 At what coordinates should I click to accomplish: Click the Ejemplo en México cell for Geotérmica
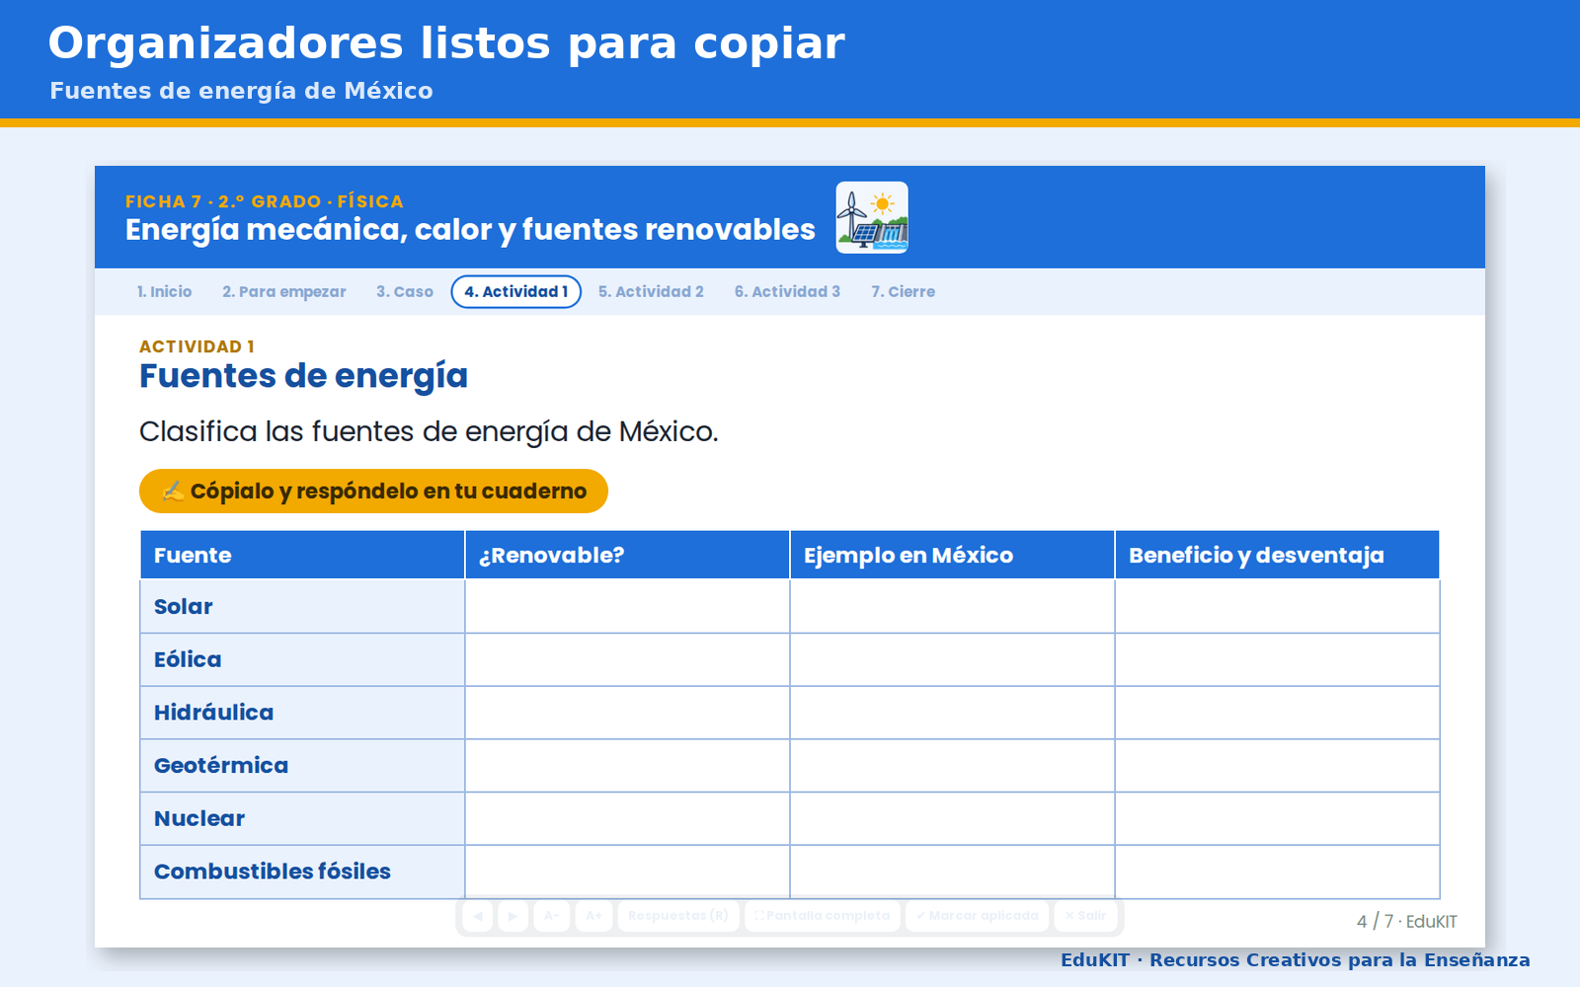[x=952, y=766]
